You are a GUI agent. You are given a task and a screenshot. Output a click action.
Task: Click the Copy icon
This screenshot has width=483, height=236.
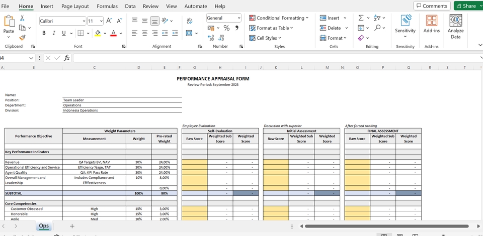tap(22, 28)
